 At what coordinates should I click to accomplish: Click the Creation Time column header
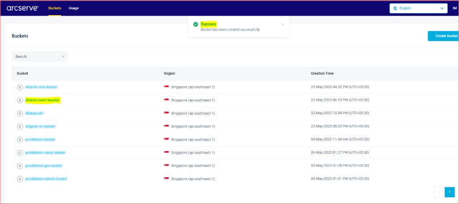coord(322,73)
